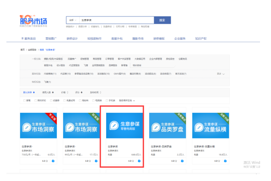Image resolution: width=271 pixels, height=181 pixels.
Task: Open the 客服外包 nav tab
Action: [117, 38]
